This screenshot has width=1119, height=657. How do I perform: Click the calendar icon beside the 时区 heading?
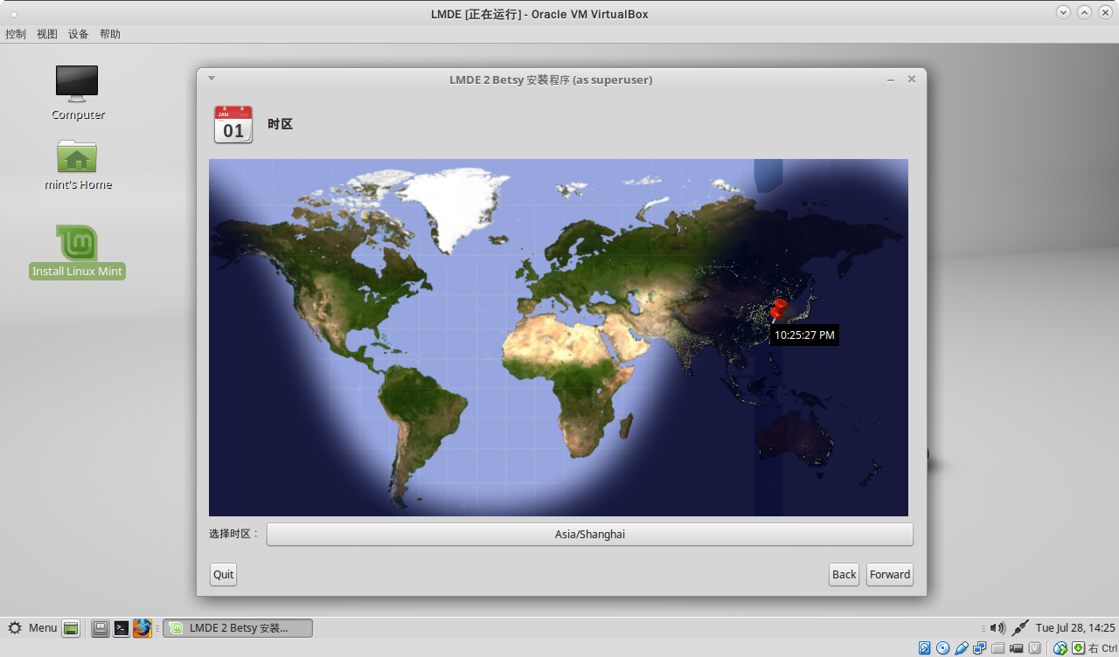233,124
